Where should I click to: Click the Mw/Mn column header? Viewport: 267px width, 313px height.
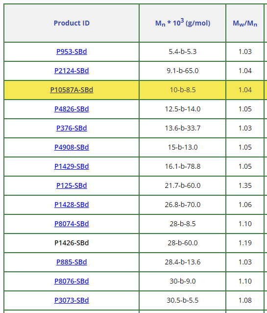[245, 23]
